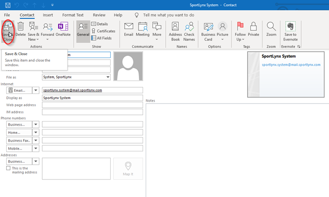Image resolution: width=329 pixels, height=197 pixels.
Task: Click the IM address field
Action: (x=92, y=112)
